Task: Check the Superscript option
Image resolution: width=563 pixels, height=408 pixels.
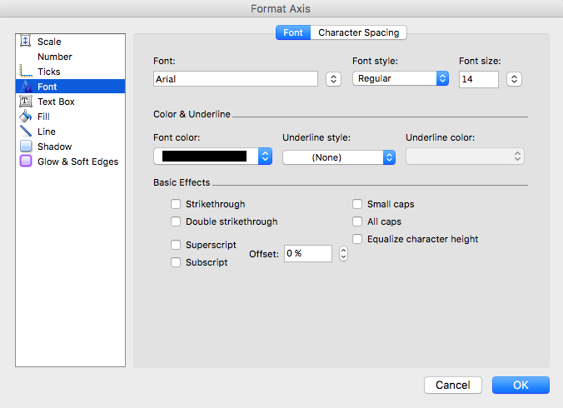Action: pos(176,245)
